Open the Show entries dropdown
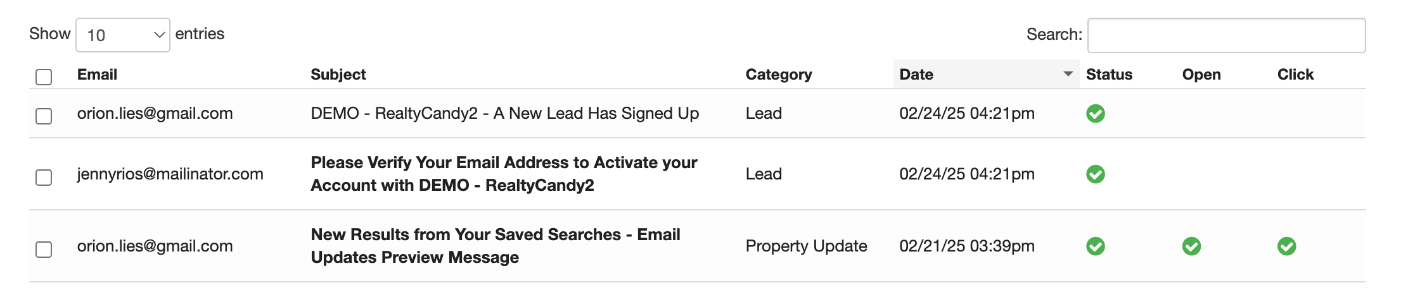This screenshot has height=297, width=1427. [x=123, y=35]
